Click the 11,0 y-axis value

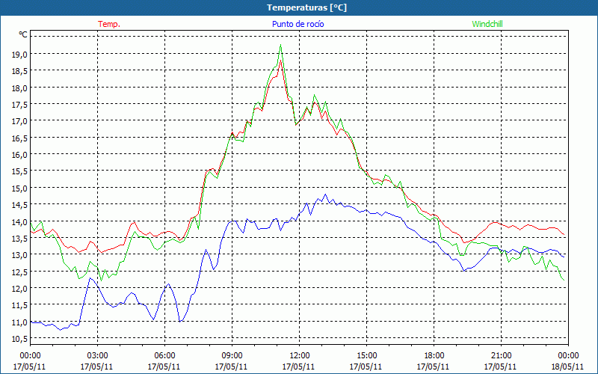pos(20,322)
